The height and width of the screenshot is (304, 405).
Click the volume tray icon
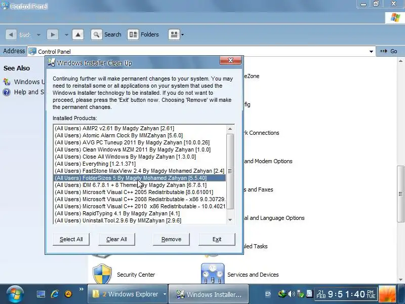[291, 294]
